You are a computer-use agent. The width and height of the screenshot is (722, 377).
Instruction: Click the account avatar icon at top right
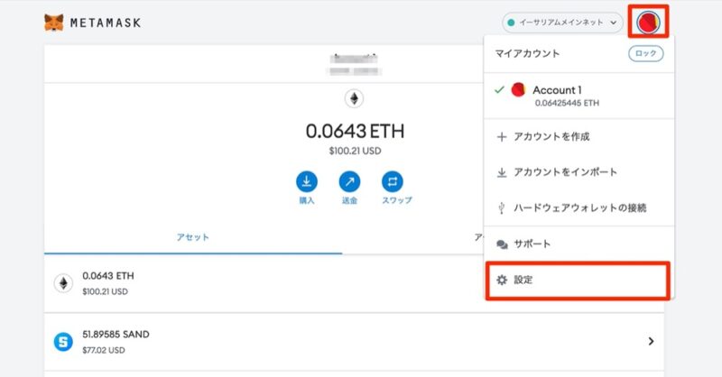click(648, 22)
